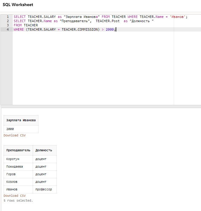Place cursor after 2000; on line 4
This screenshot has width=201, height=211.
click(x=116, y=29)
